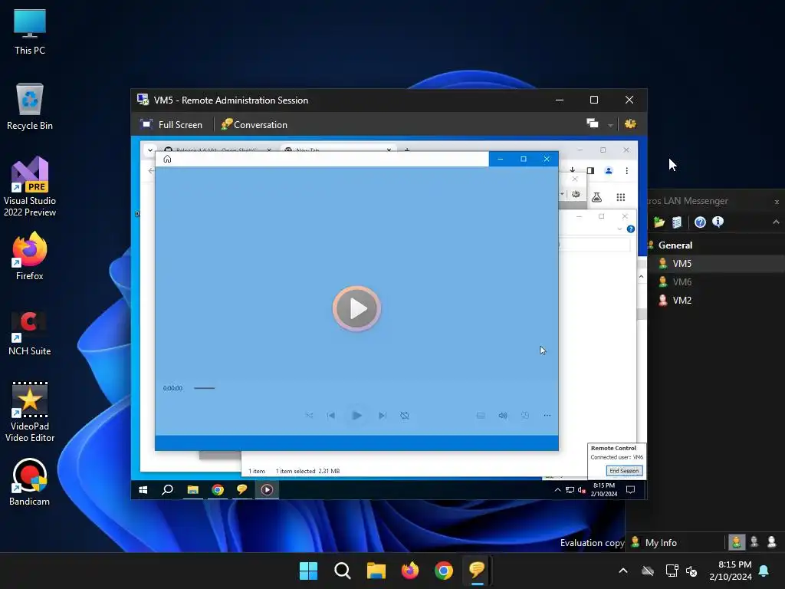Viewport: 785px width, 589px height.
Task: Open the About info icon in LAN Messenger
Action: pyautogui.click(x=718, y=222)
